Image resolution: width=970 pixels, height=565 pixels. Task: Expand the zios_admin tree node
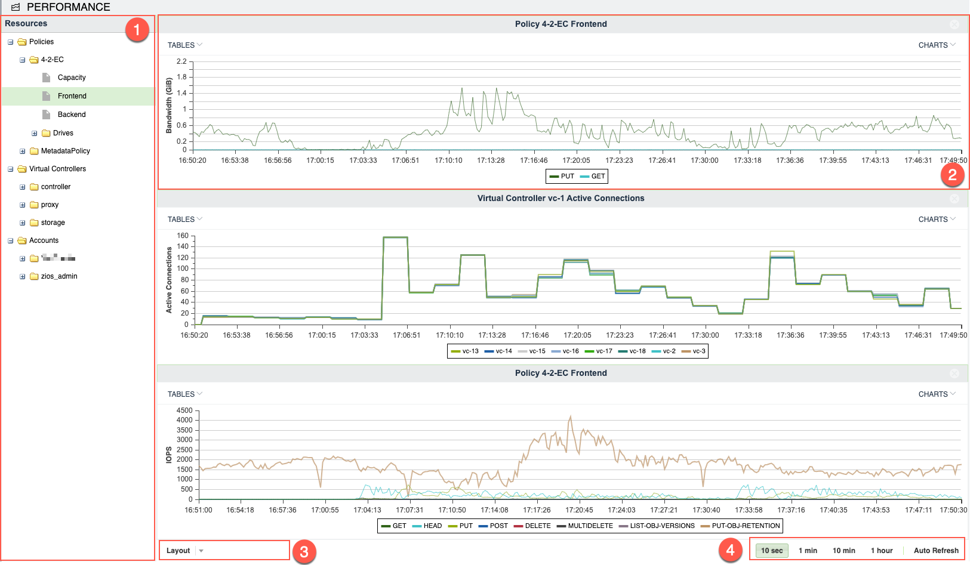(x=22, y=276)
